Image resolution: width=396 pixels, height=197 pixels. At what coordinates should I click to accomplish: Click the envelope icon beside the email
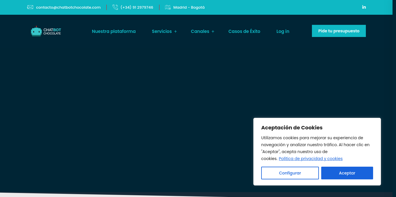click(x=30, y=7)
